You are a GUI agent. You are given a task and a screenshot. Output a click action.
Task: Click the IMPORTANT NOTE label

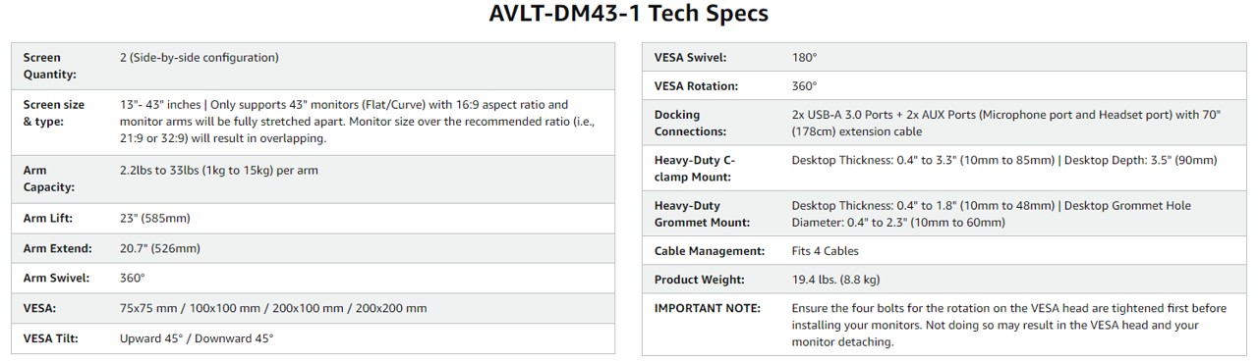[708, 308]
